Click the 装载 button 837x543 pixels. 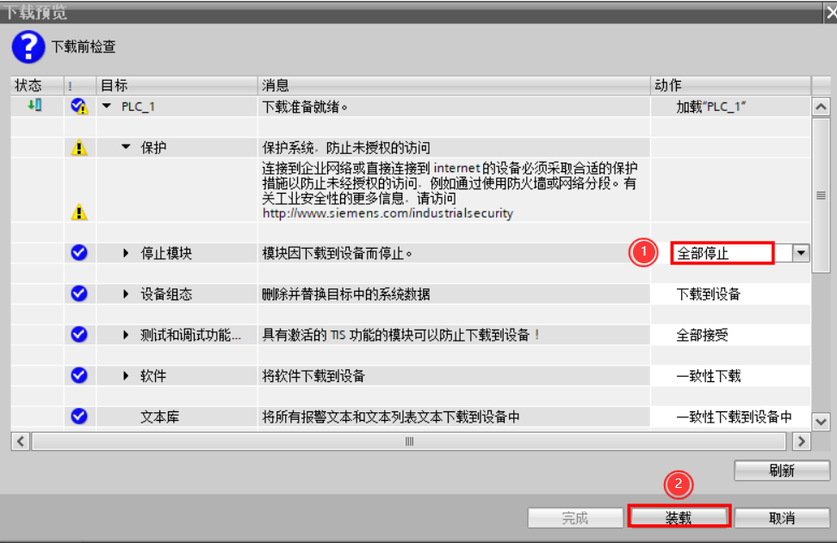[x=679, y=517]
